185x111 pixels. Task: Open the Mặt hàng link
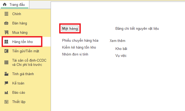click(70, 29)
